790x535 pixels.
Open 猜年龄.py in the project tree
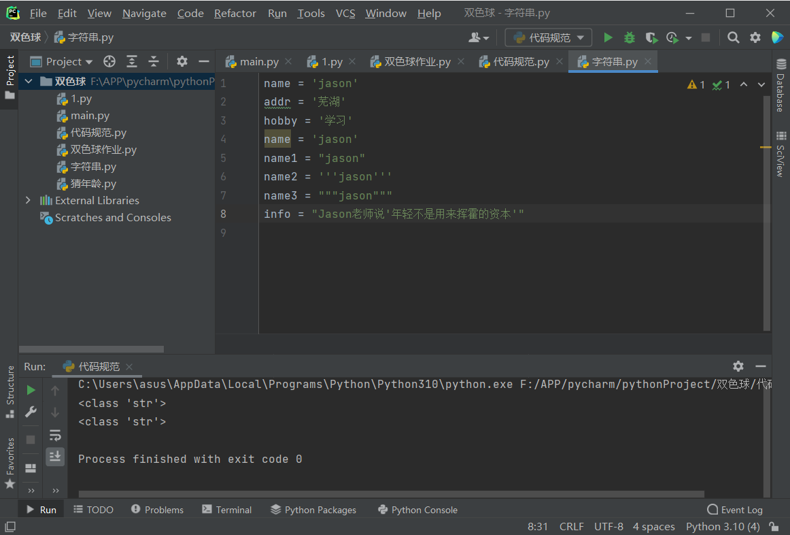(x=93, y=184)
